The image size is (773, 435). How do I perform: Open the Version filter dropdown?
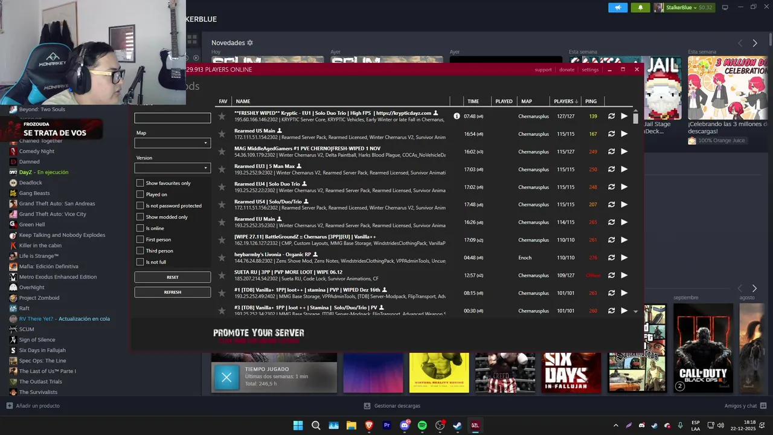(172, 168)
